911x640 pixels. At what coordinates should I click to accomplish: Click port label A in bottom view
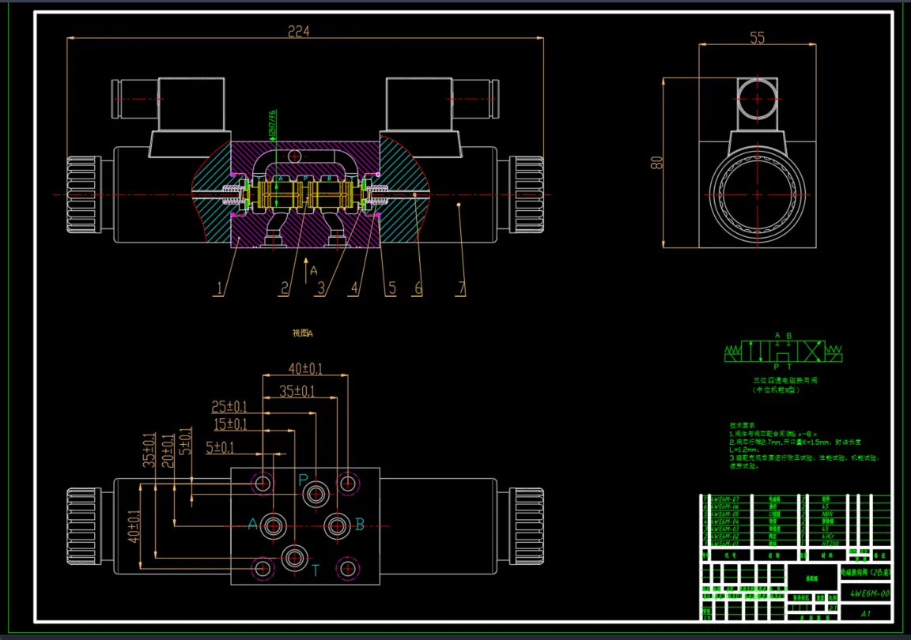pyautogui.click(x=253, y=525)
